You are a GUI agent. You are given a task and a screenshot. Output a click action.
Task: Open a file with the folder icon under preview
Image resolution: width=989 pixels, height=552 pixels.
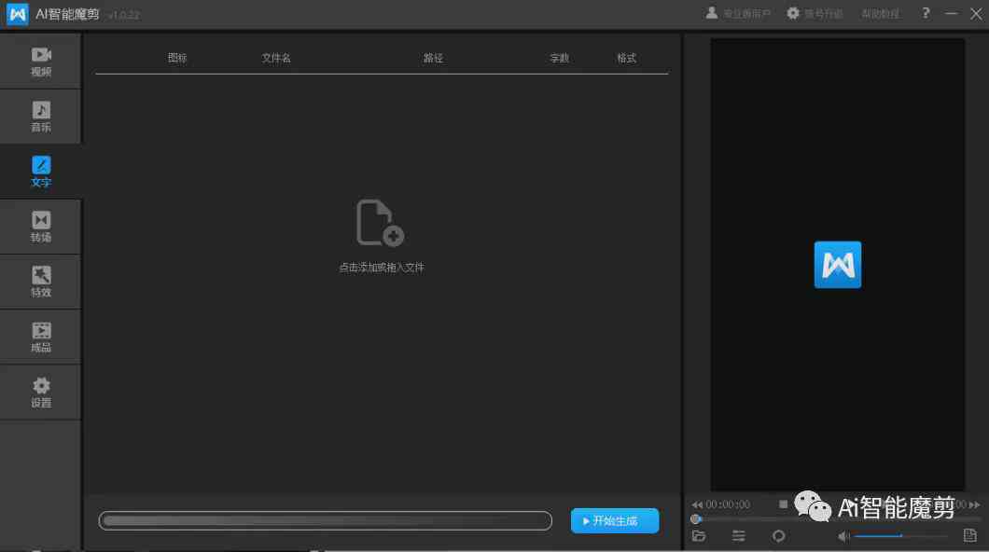coord(699,535)
